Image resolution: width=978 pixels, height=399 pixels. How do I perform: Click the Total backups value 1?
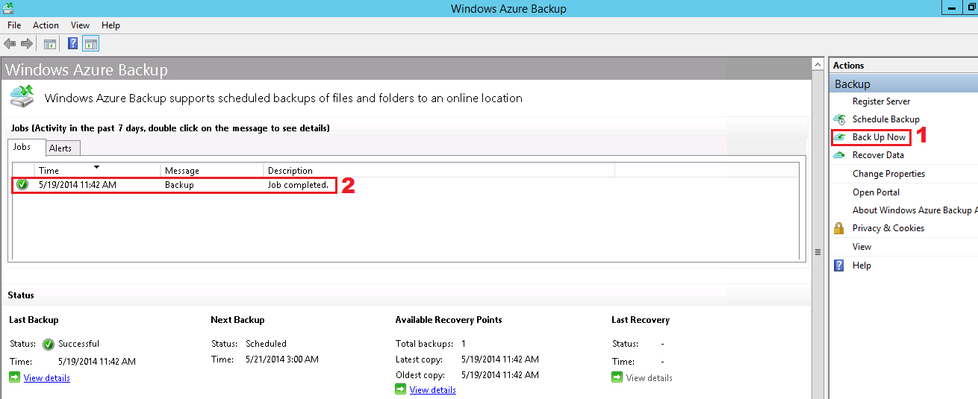[464, 344]
